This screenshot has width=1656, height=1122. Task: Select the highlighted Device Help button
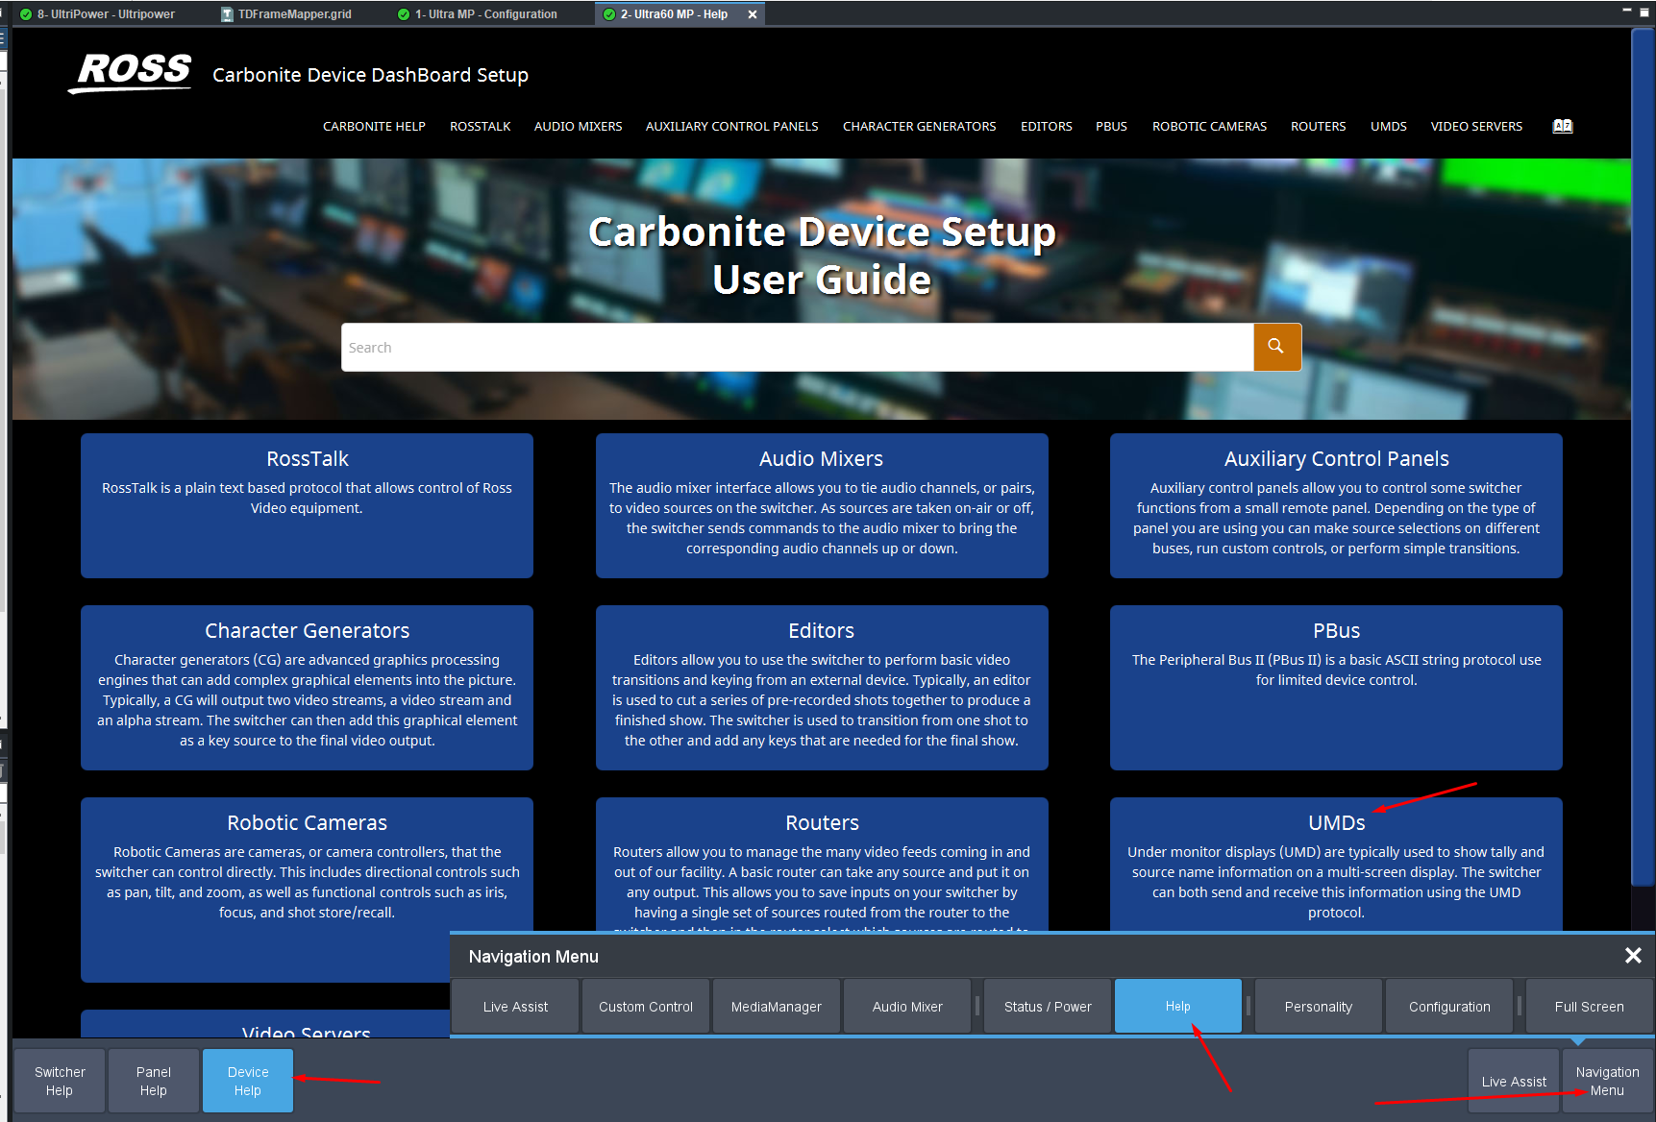248,1081
